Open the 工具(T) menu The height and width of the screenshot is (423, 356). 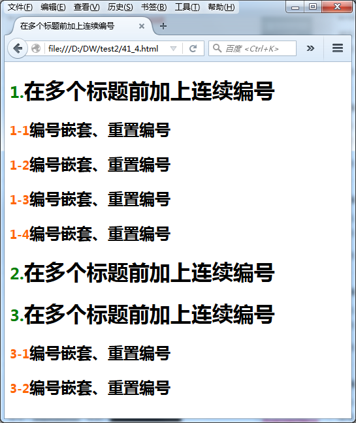coord(187,7)
